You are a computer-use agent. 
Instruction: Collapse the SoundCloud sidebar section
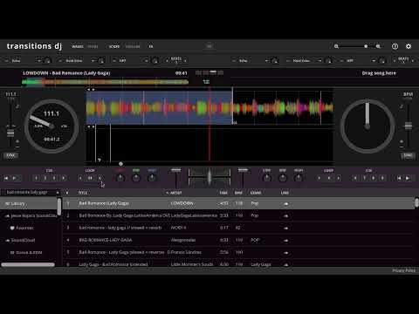pyautogui.click(x=8, y=241)
